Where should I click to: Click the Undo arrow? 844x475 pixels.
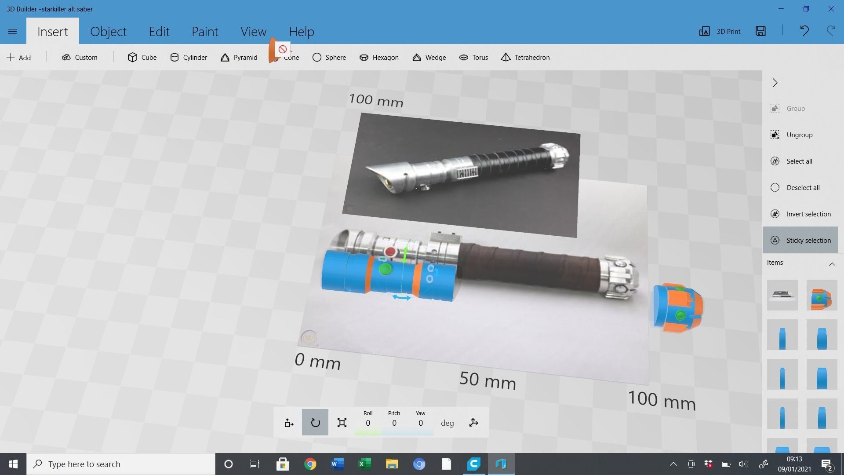click(804, 31)
